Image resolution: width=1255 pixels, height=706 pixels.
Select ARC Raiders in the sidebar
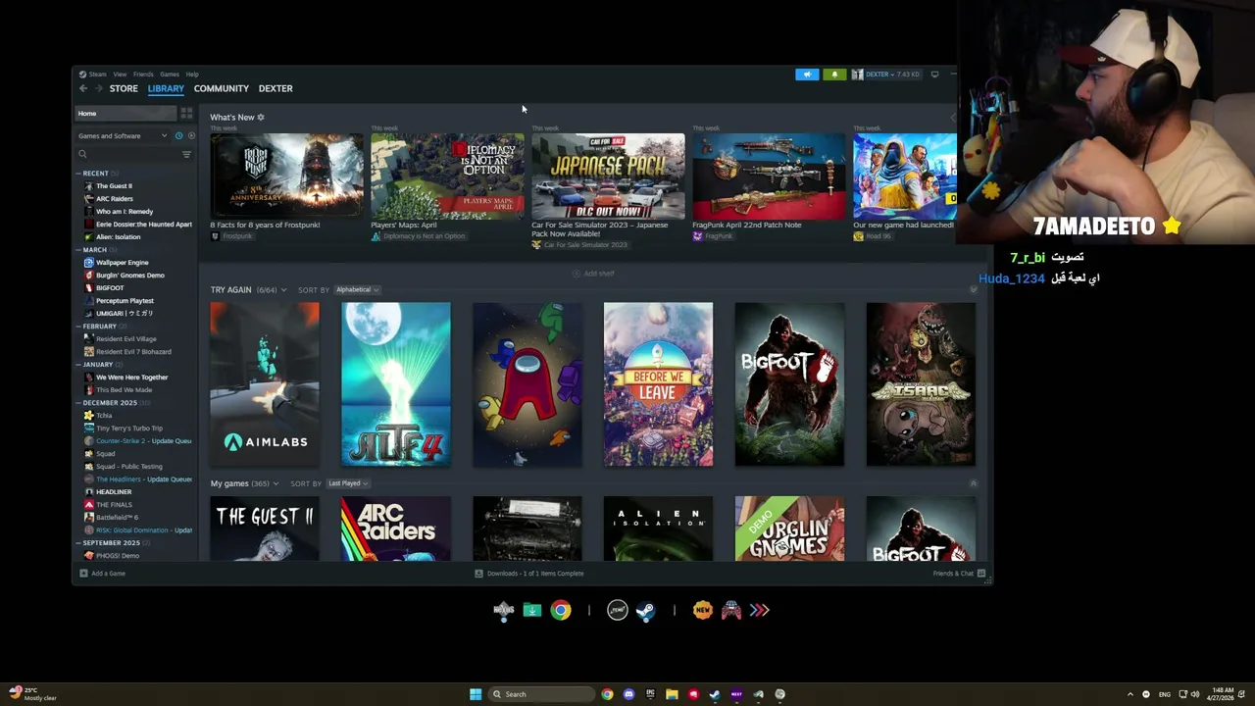[x=114, y=199]
